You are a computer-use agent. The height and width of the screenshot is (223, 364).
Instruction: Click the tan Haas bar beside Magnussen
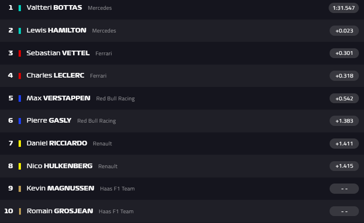point(20,189)
